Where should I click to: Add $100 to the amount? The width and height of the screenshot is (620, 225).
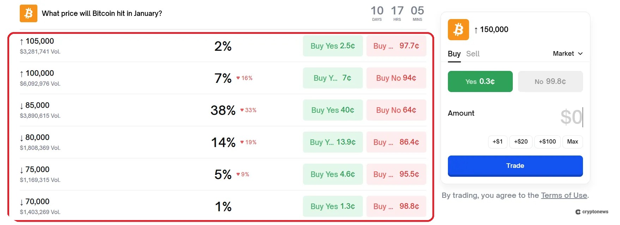(x=547, y=142)
